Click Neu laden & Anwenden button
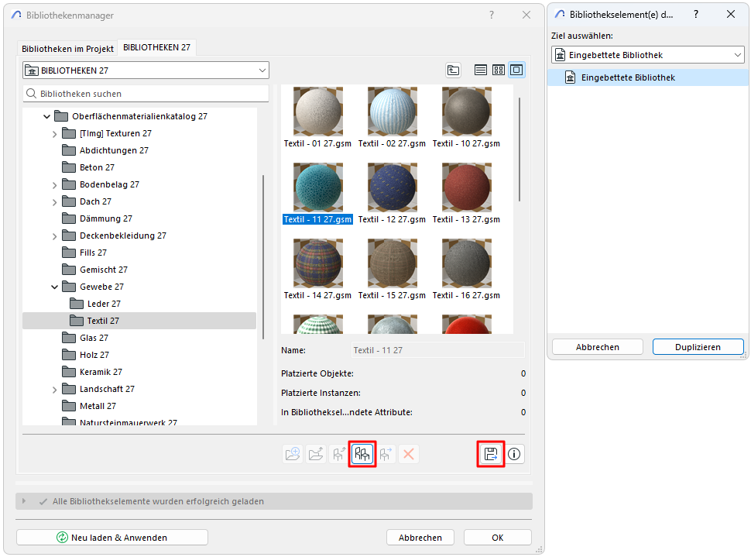This screenshot has width=751, height=557. coord(112,538)
